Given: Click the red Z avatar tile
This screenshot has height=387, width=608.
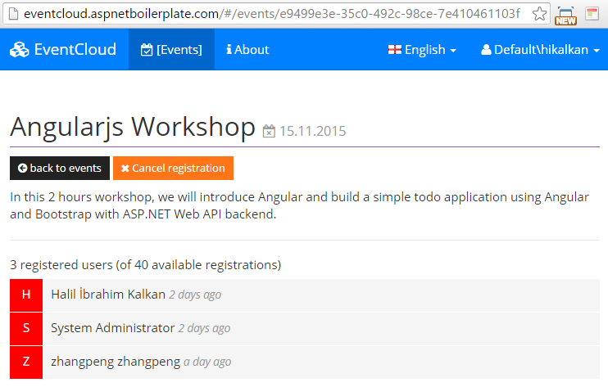Looking at the screenshot, I should pyautogui.click(x=26, y=362).
